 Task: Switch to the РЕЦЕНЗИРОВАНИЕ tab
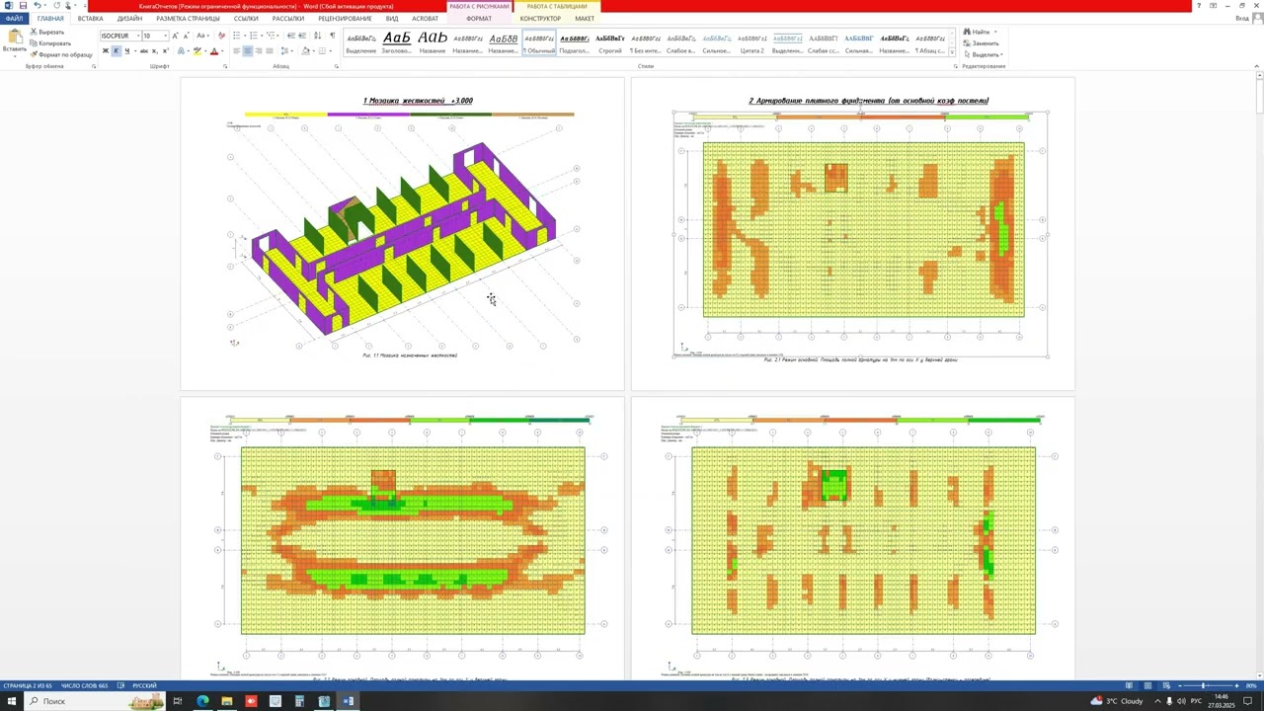coord(345,19)
